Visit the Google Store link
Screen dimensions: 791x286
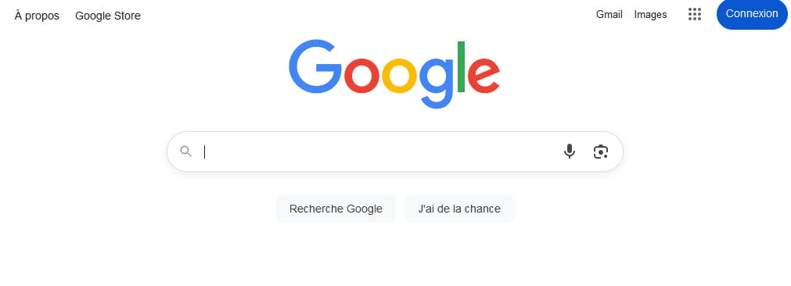point(108,16)
